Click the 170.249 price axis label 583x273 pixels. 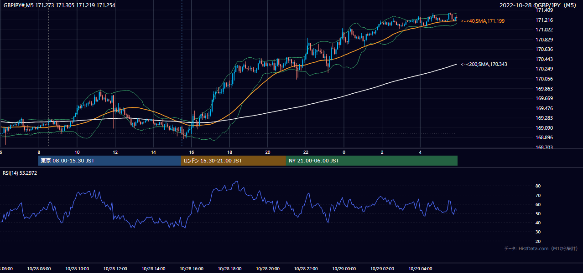pos(544,69)
